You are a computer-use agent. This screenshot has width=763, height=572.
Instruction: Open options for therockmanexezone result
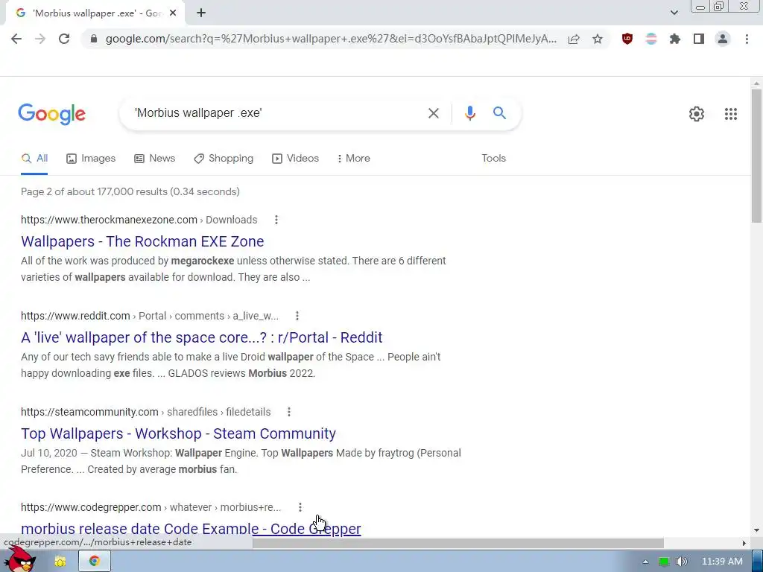coord(276,220)
